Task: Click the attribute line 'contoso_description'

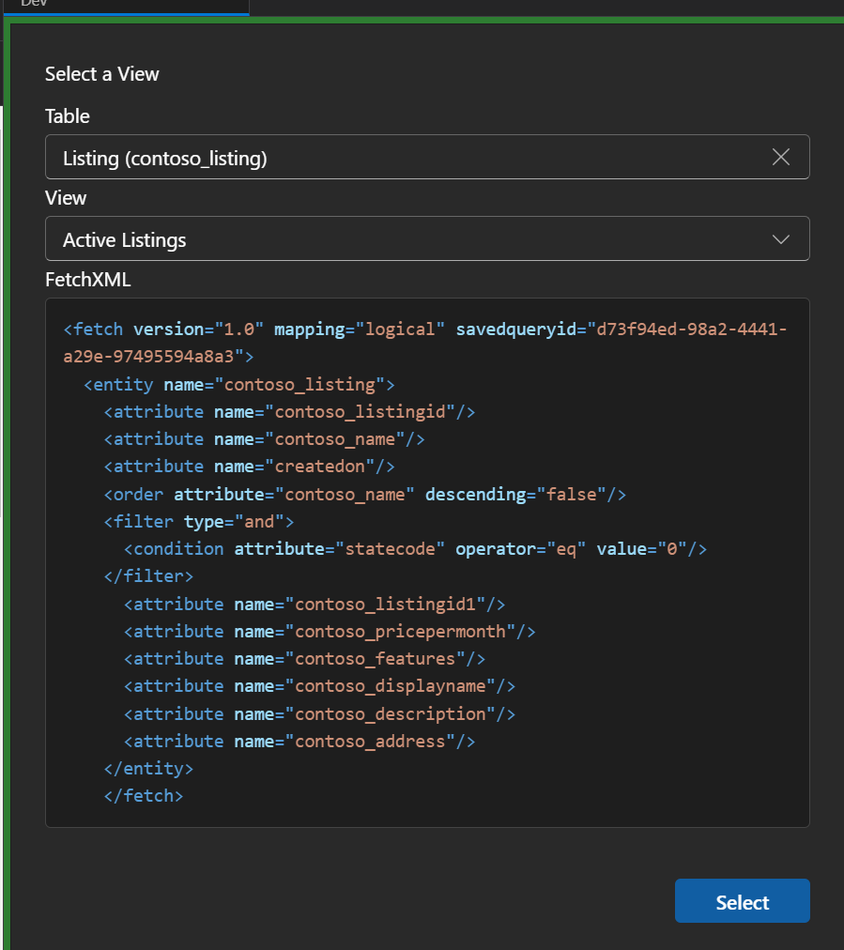Action: (x=319, y=714)
